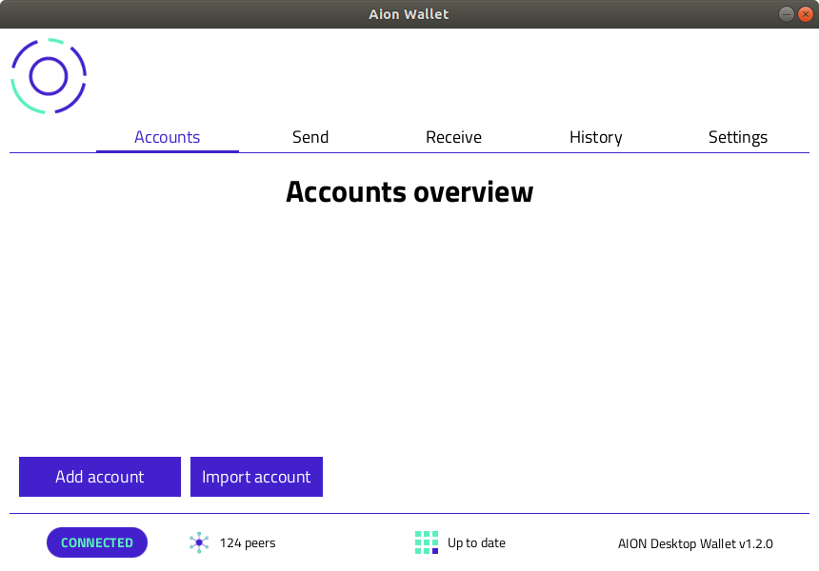Viewport: 819px width, 571px height.
Task: Click 'AION Desktop Wallet v1.2.0' version text
Action: pos(695,543)
